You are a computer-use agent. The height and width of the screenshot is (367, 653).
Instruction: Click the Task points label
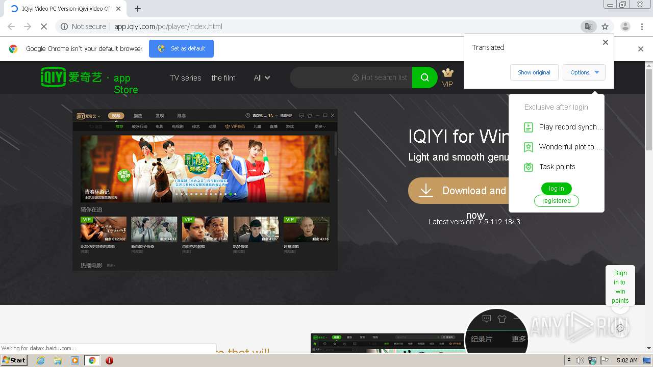click(x=557, y=167)
